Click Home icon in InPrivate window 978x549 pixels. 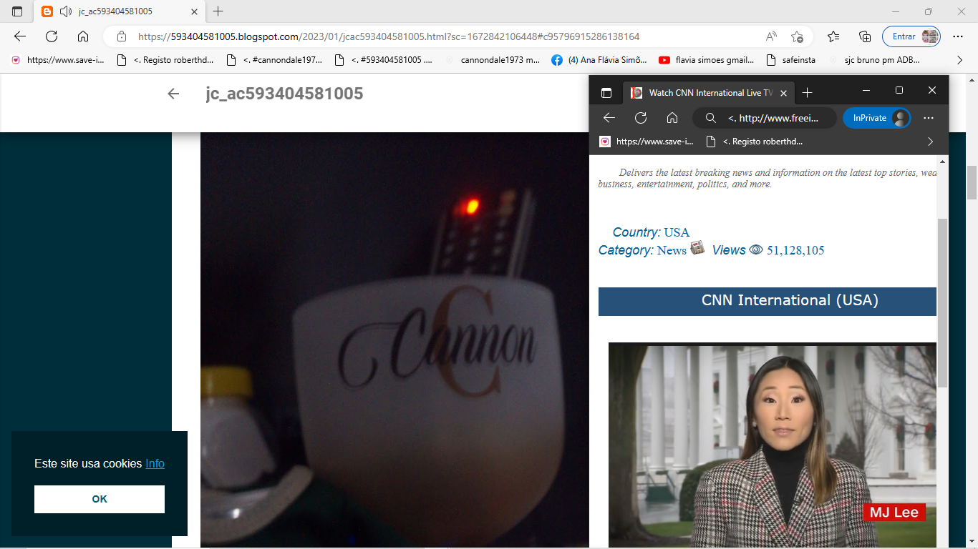click(672, 118)
